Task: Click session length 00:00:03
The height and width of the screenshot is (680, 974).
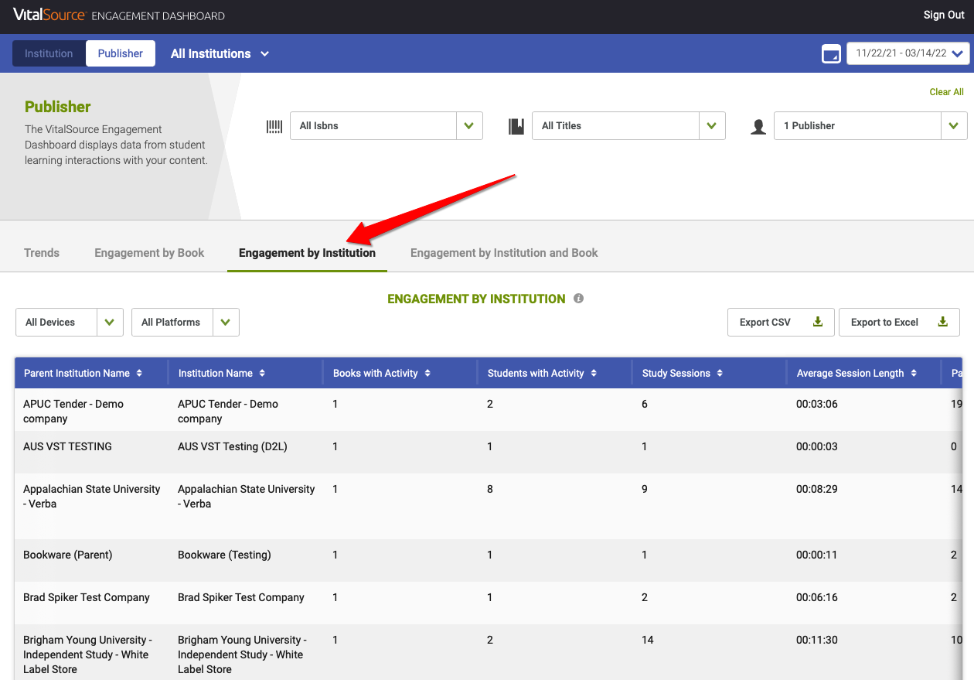Action: coord(817,446)
